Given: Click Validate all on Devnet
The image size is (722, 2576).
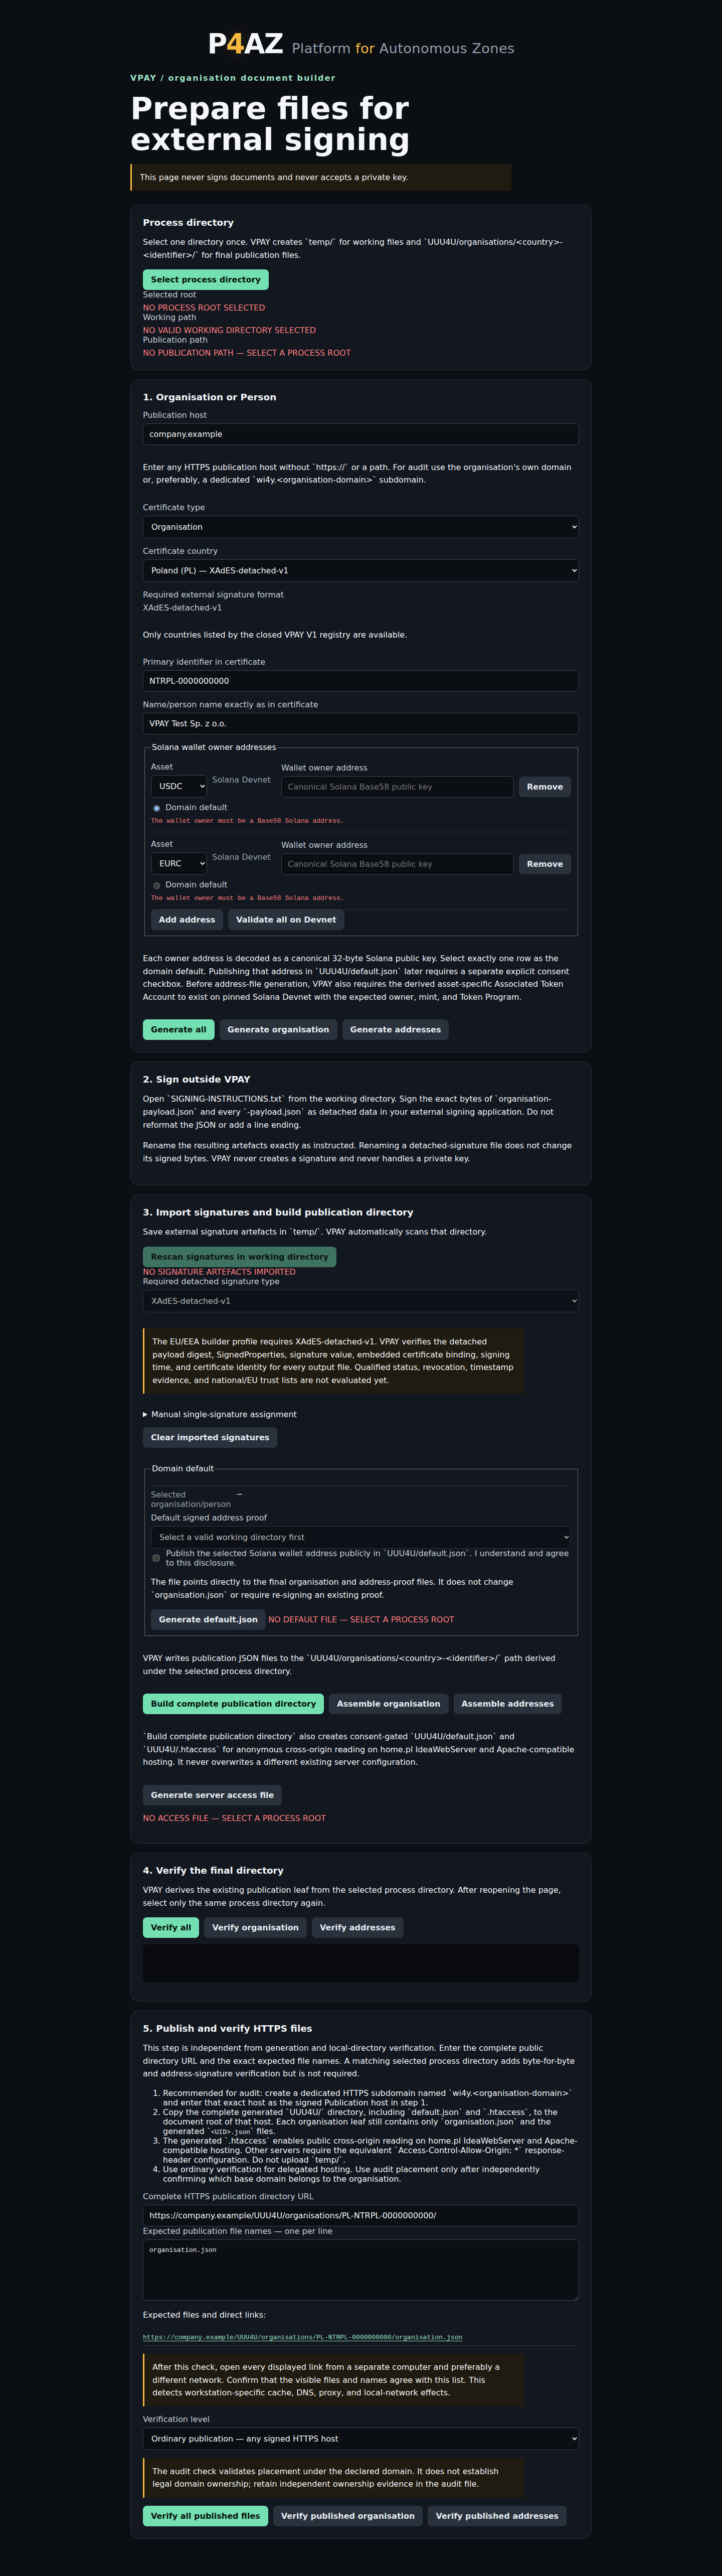Looking at the screenshot, I should 286,920.
